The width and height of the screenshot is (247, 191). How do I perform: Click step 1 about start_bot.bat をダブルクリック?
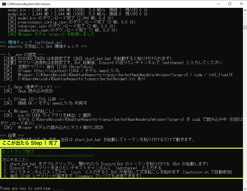pyautogui.click(x=106, y=164)
